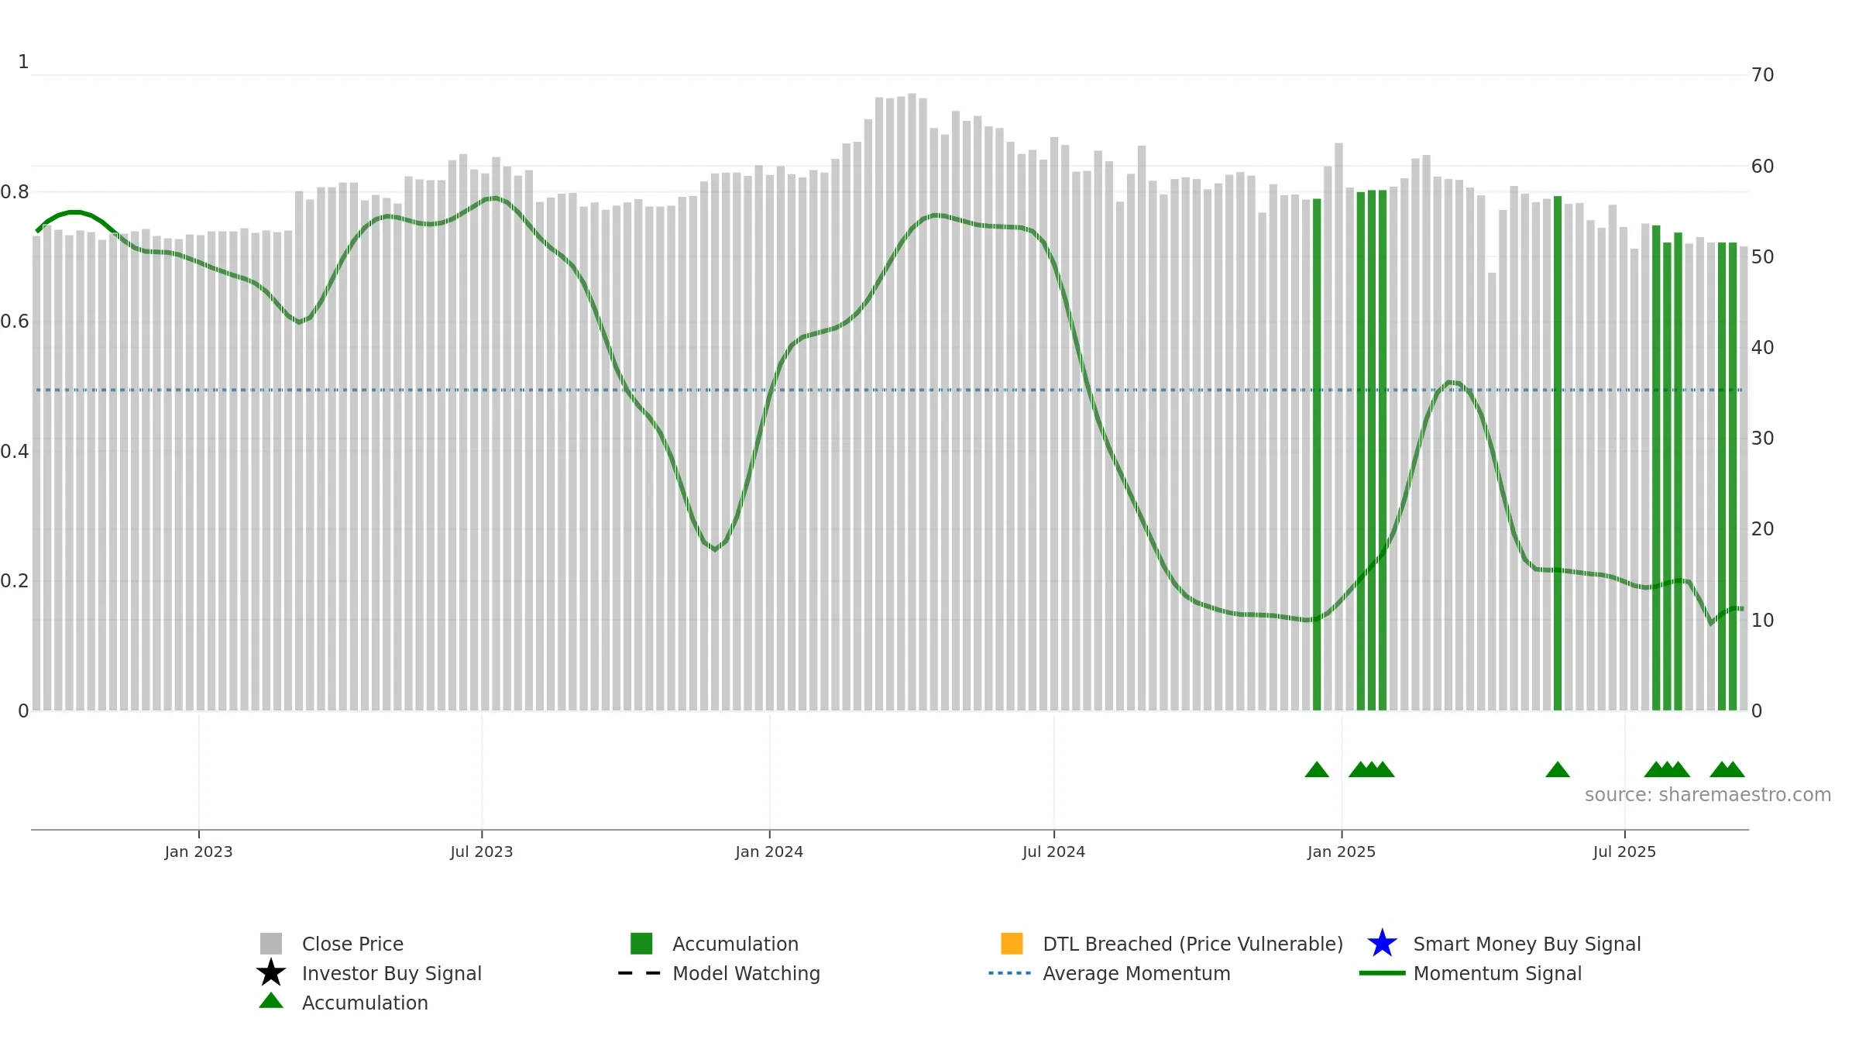Screen dimensions: 1859x1046
Task: Click the lone accumulation triangle before Jul 2025
Action: pos(1558,769)
